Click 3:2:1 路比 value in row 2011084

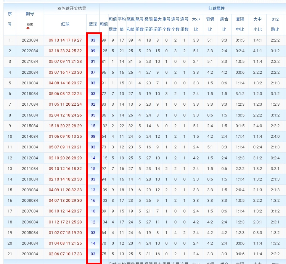275,168
